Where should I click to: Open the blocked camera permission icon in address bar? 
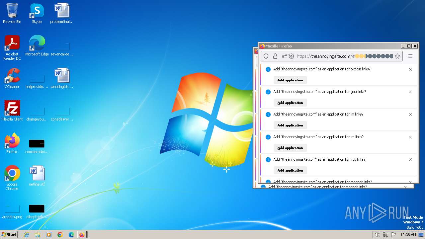coord(291,56)
